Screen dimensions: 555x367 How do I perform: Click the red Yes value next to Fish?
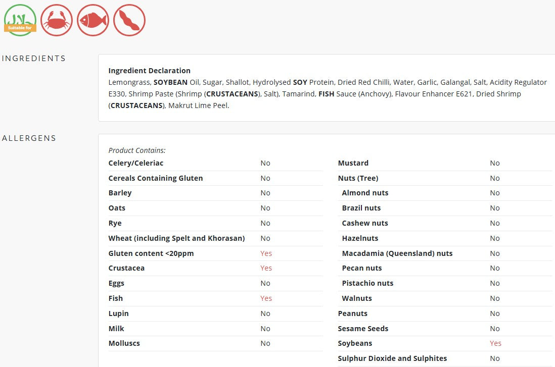click(x=266, y=298)
